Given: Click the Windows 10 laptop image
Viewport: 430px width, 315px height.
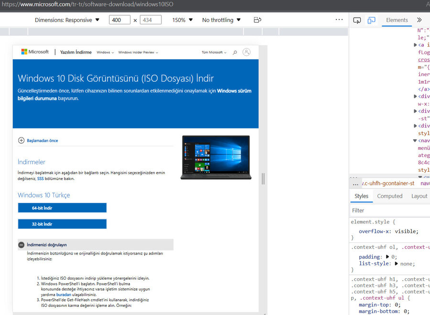Looking at the screenshot, I should (216, 157).
